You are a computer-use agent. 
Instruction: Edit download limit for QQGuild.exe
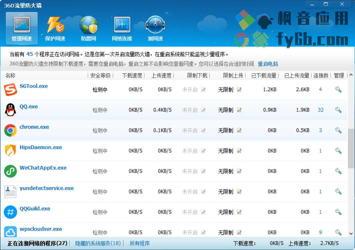coord(203,212)
